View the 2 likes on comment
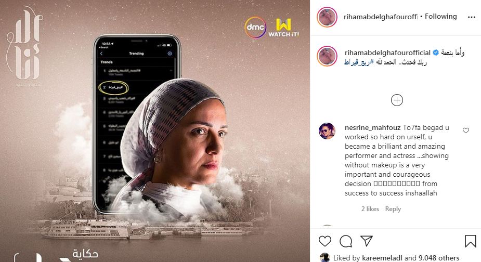 coord(370,209)
